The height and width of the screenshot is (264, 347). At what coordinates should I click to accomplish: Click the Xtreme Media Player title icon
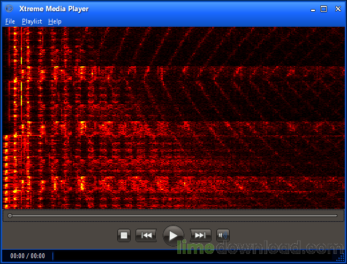tap(9, 9)
